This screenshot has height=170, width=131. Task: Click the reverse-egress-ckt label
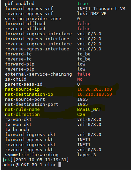[x=29, y=150]
